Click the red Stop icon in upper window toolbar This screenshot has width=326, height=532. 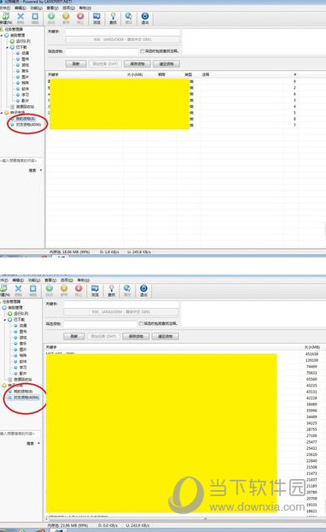(x=80, y=17)
